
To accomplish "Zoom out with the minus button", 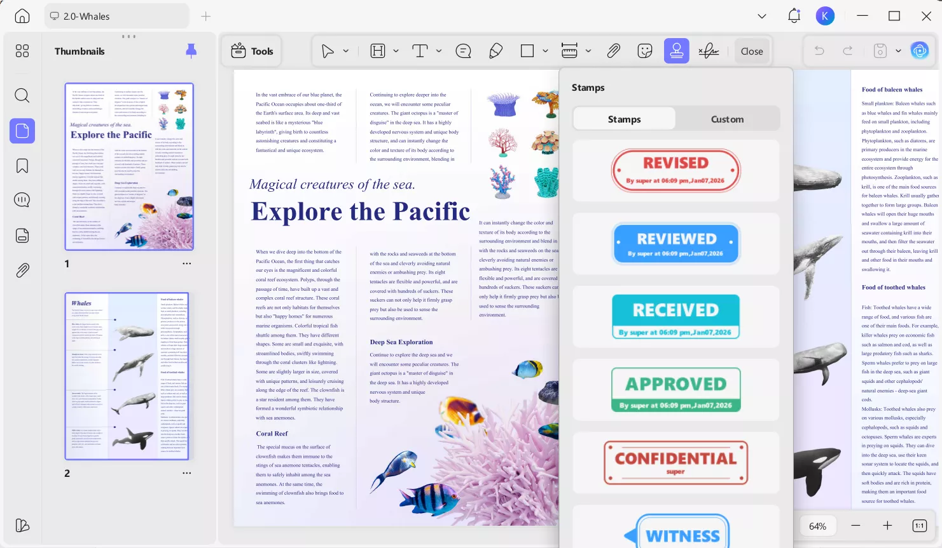I will 855,526.
